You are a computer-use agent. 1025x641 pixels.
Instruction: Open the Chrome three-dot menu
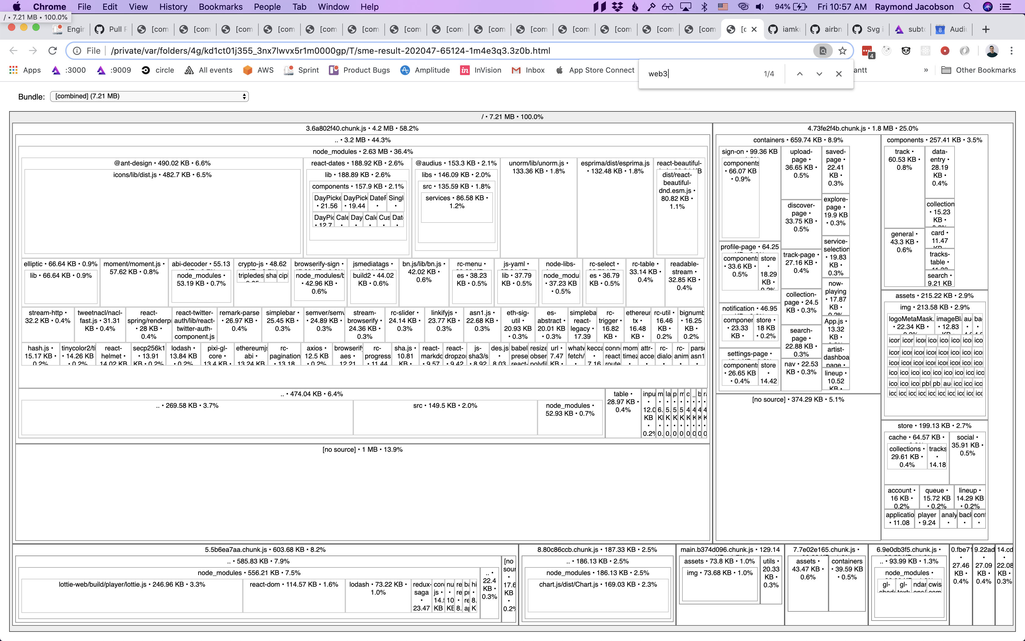click(1012, 51)
